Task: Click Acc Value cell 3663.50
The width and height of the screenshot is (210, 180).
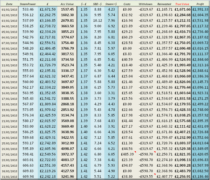Action: coord(67,26)
